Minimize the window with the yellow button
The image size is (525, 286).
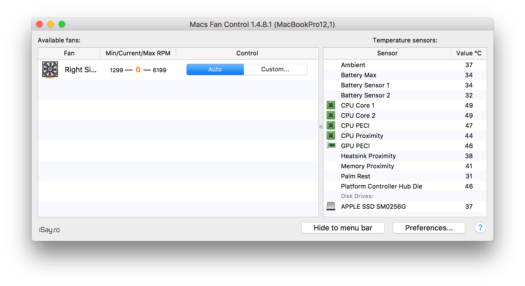pos(51,24)
